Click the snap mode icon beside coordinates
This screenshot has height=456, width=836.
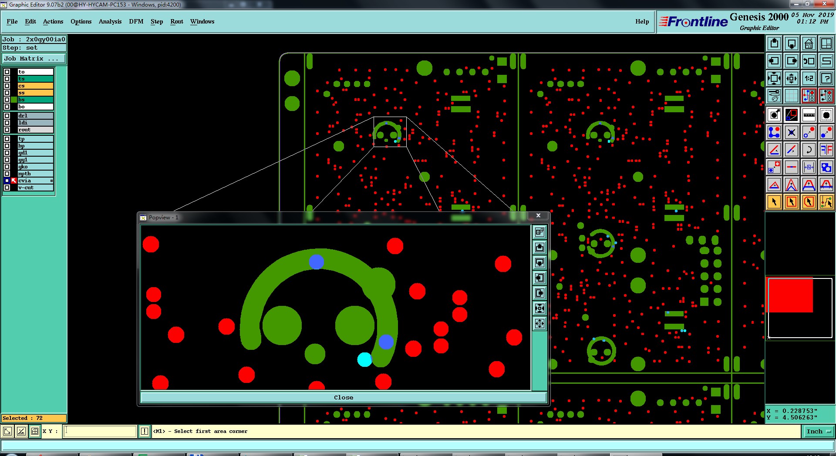pyautogui.click(x=35, y=431)
